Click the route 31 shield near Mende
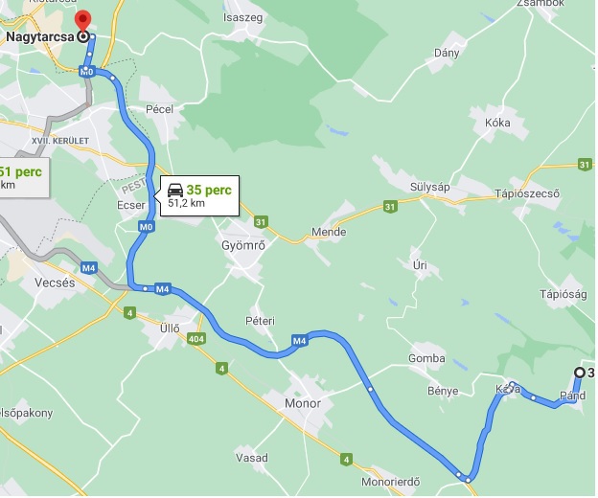 [389, 207]
